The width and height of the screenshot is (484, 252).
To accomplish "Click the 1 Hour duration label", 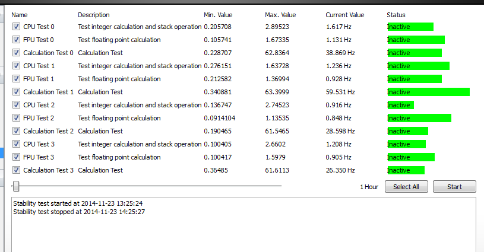I will click(x=369, y=187).
